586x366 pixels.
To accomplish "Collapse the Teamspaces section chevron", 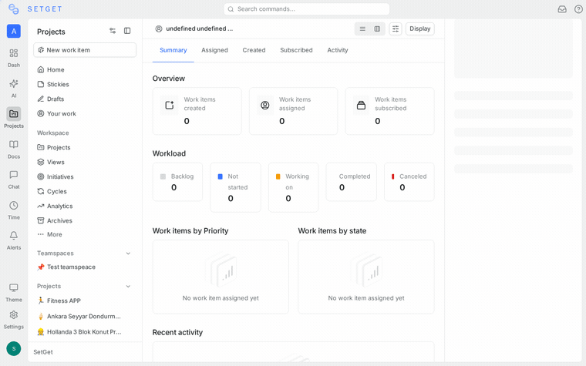I will [x=128, y=254].
